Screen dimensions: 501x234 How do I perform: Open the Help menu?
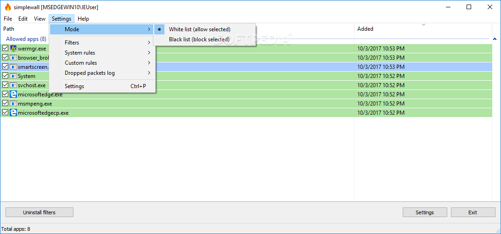click(84, 18)
